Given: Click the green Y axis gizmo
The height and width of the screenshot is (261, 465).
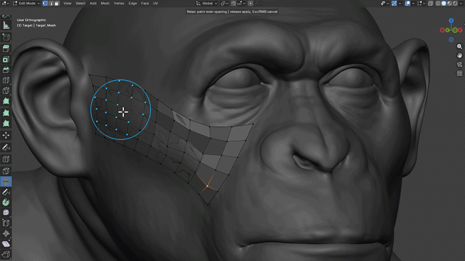Looking at the screenshot, I should pos(447,30).
